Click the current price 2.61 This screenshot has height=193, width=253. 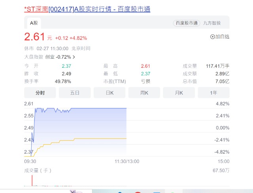tap(34, 37)
